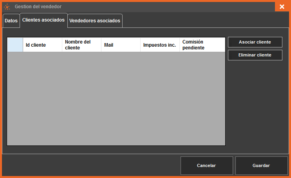Click the blank row-selector header cell
The image size is (291, 178).
pyautogui.click(x=15, y=45)
